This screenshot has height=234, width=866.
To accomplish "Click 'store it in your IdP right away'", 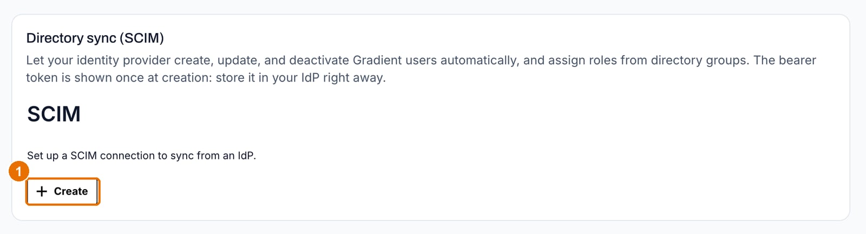I will (300, 78).
